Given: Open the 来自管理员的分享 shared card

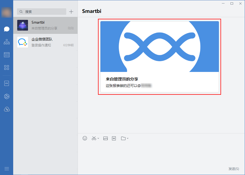Looking at the screenshot, I should click(x=160, y=57).
